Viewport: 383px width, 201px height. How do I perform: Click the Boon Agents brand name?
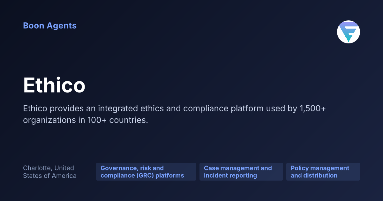50,26
